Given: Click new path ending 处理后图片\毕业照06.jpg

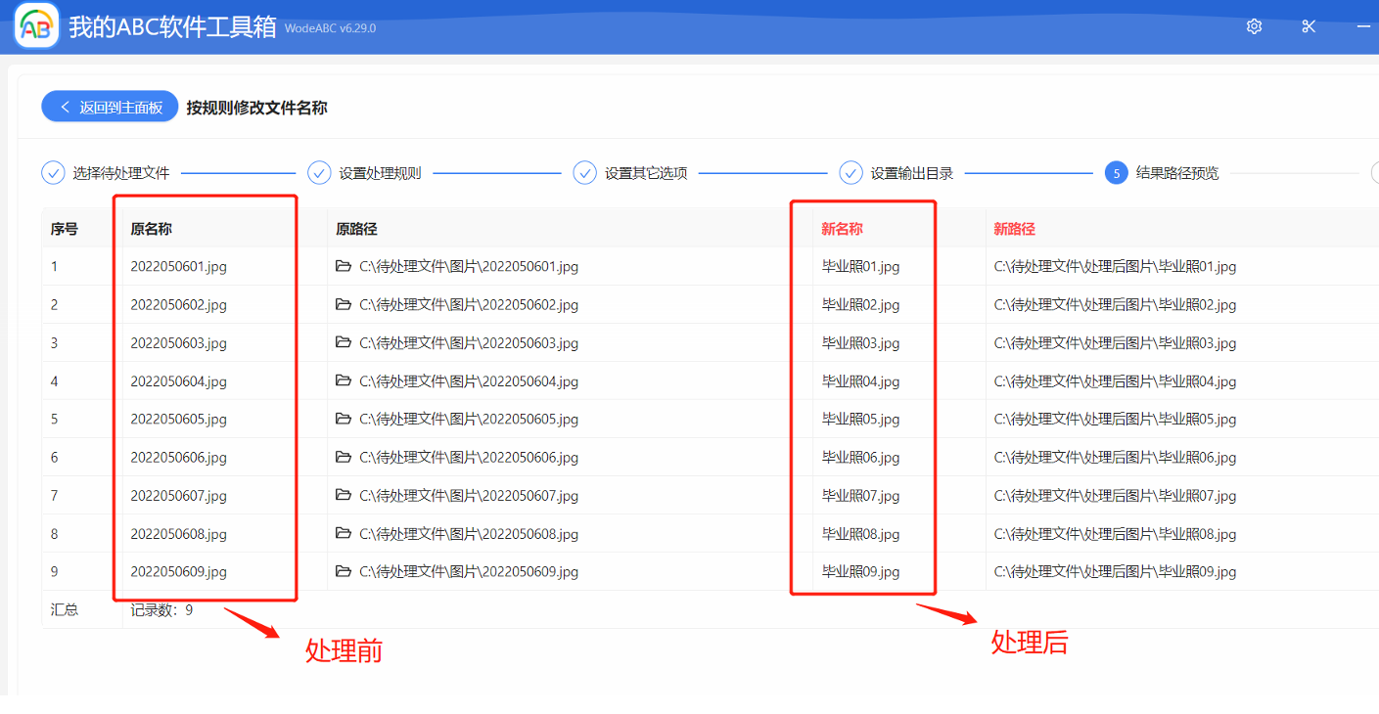Looking at the screenshot, I should (x=1115, y=457).
